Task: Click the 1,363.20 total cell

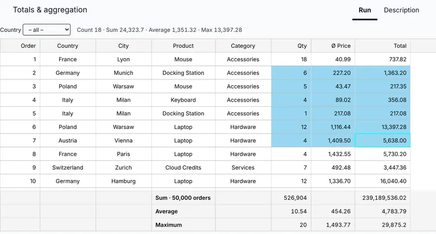Action: 383,73
